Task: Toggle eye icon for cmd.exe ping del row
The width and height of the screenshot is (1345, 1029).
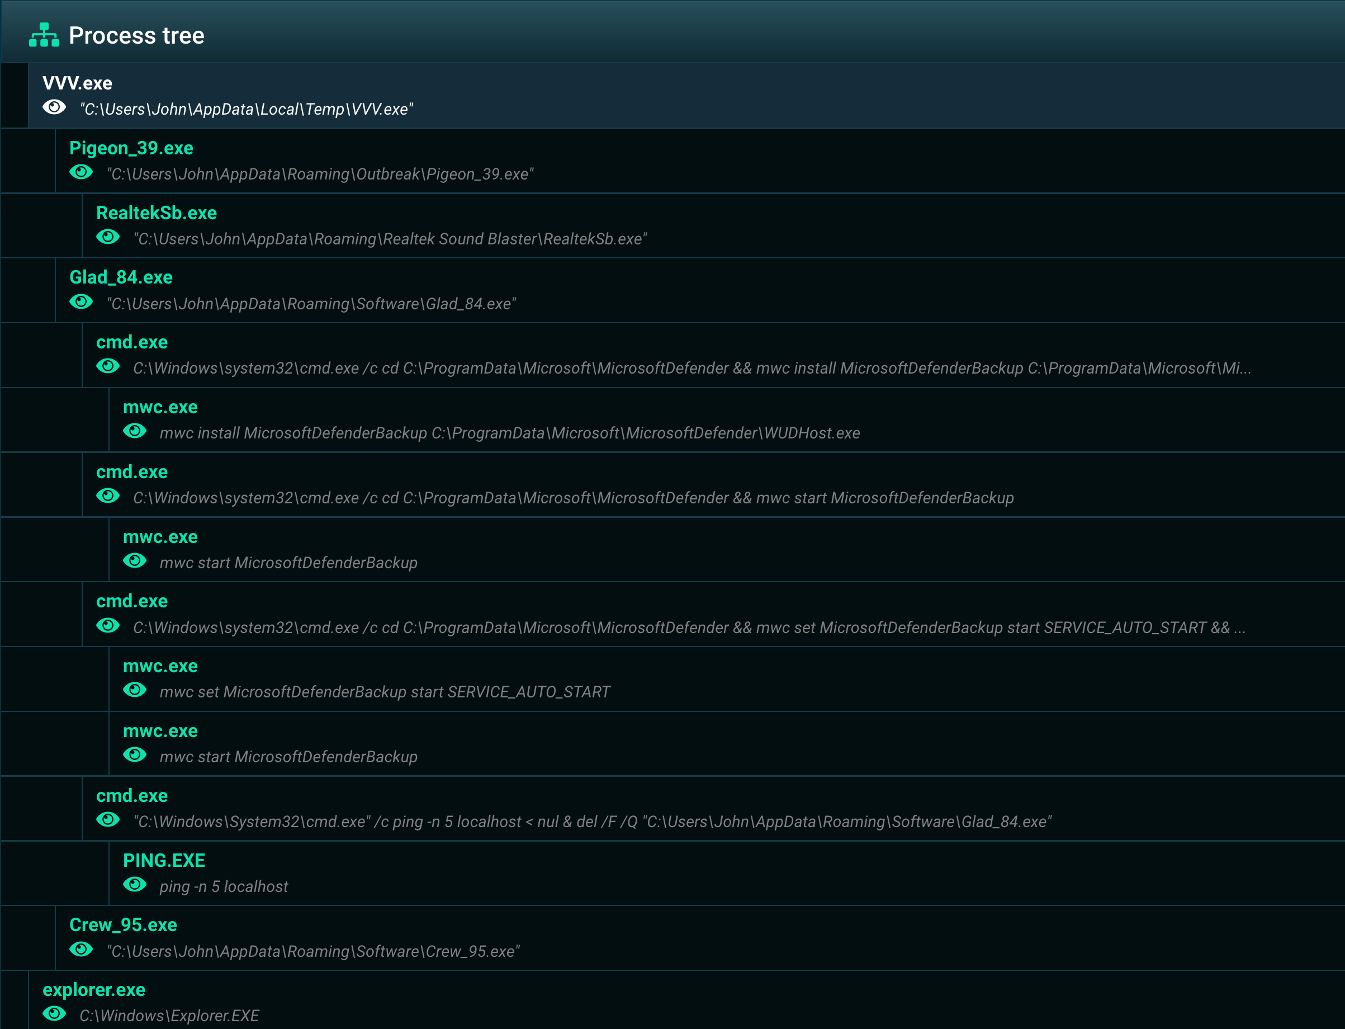Action: coord(108,820)
